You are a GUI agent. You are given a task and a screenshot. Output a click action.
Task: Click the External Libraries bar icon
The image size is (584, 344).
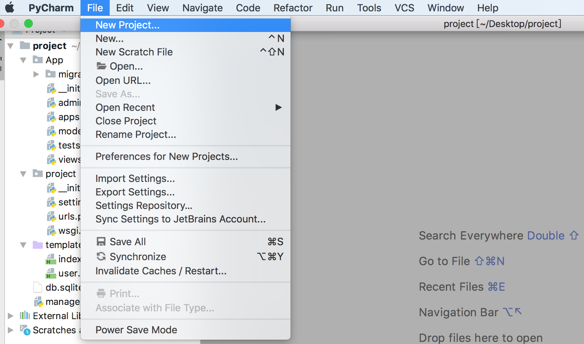pyautogui.click(x=25, y=316)
